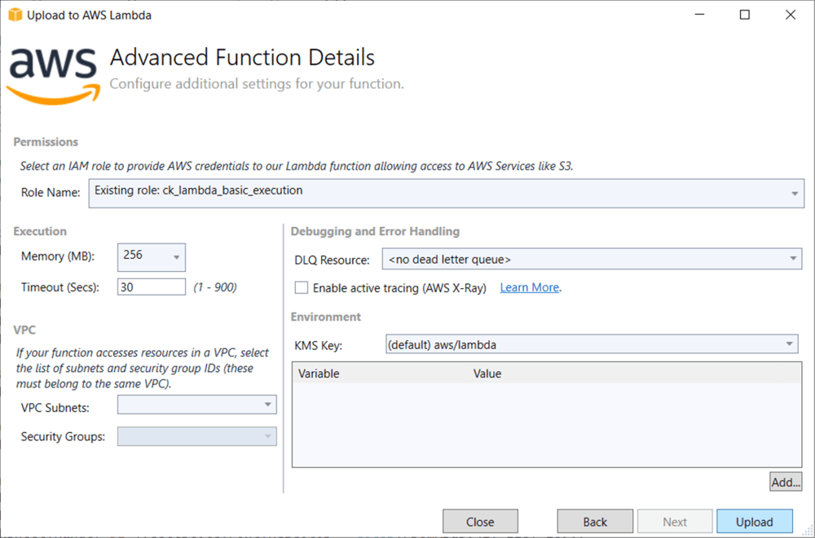This screenshot has width=815, height=538.
Task: Minimize the Upload to AWS Lambda window
Action: pos(699,15)
